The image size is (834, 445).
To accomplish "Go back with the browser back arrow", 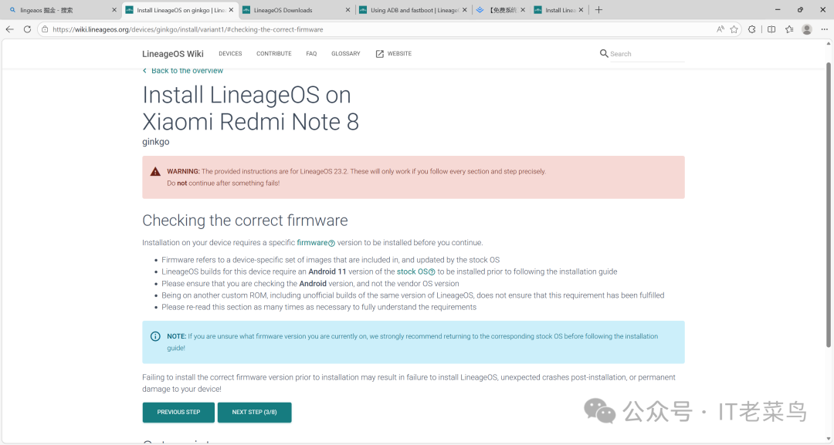I will click(x=9, y=29).
